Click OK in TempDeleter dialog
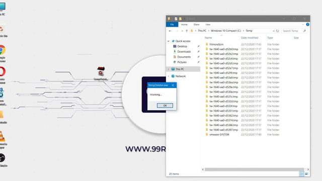Image resolution: width=322 pixels, height=181 pixels. [x=165, y=106]
